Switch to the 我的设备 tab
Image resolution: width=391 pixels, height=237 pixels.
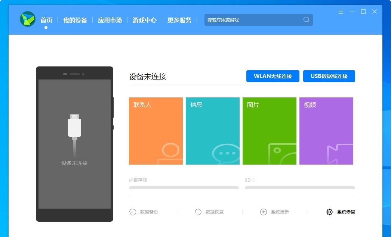(x=75, y=21)
